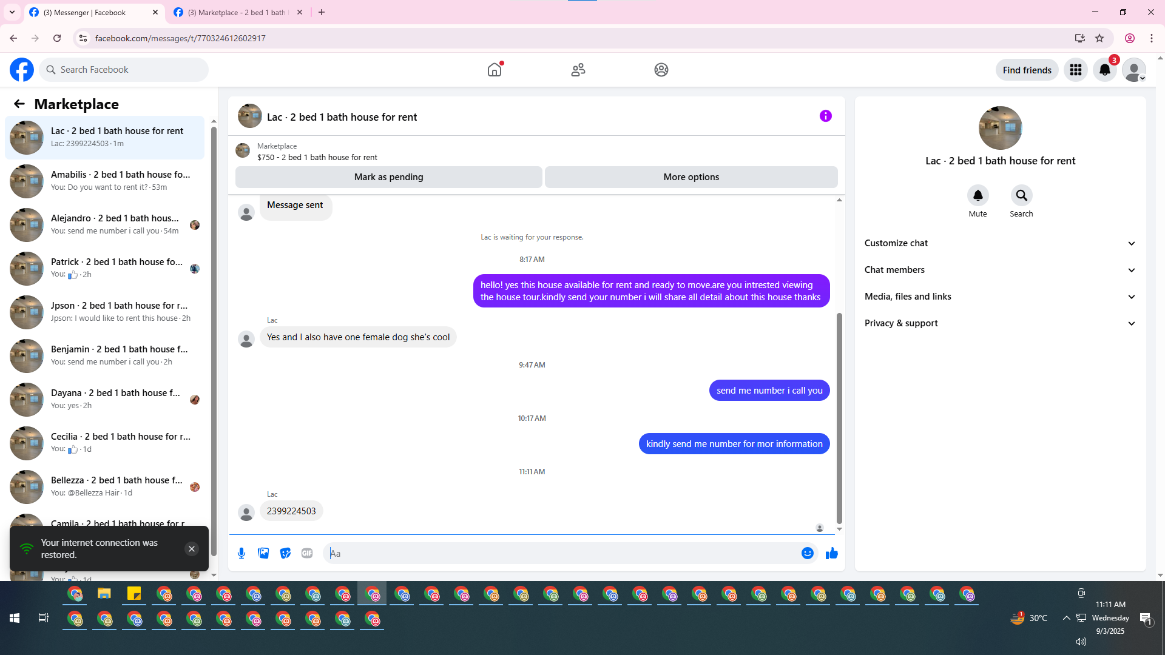Click the More options button
Viewport: 1165px width, 655px height.
click(x=691, y=177)
